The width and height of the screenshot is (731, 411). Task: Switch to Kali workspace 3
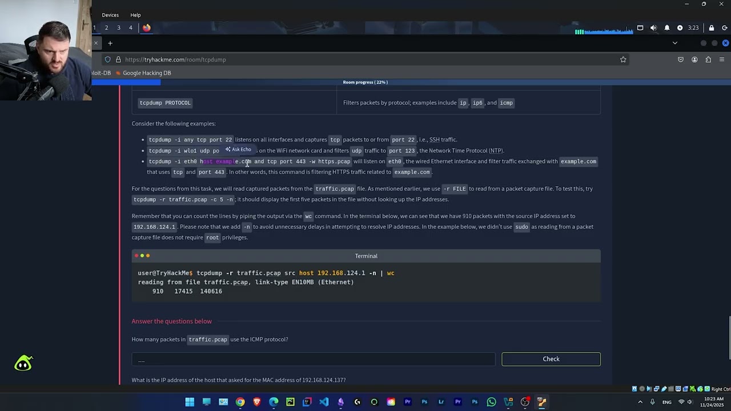(x=119, y=27)
